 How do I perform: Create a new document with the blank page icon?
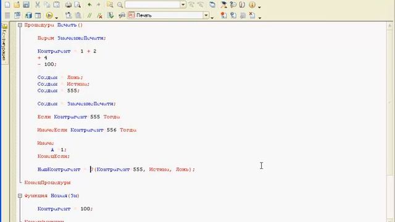[7, 4]
